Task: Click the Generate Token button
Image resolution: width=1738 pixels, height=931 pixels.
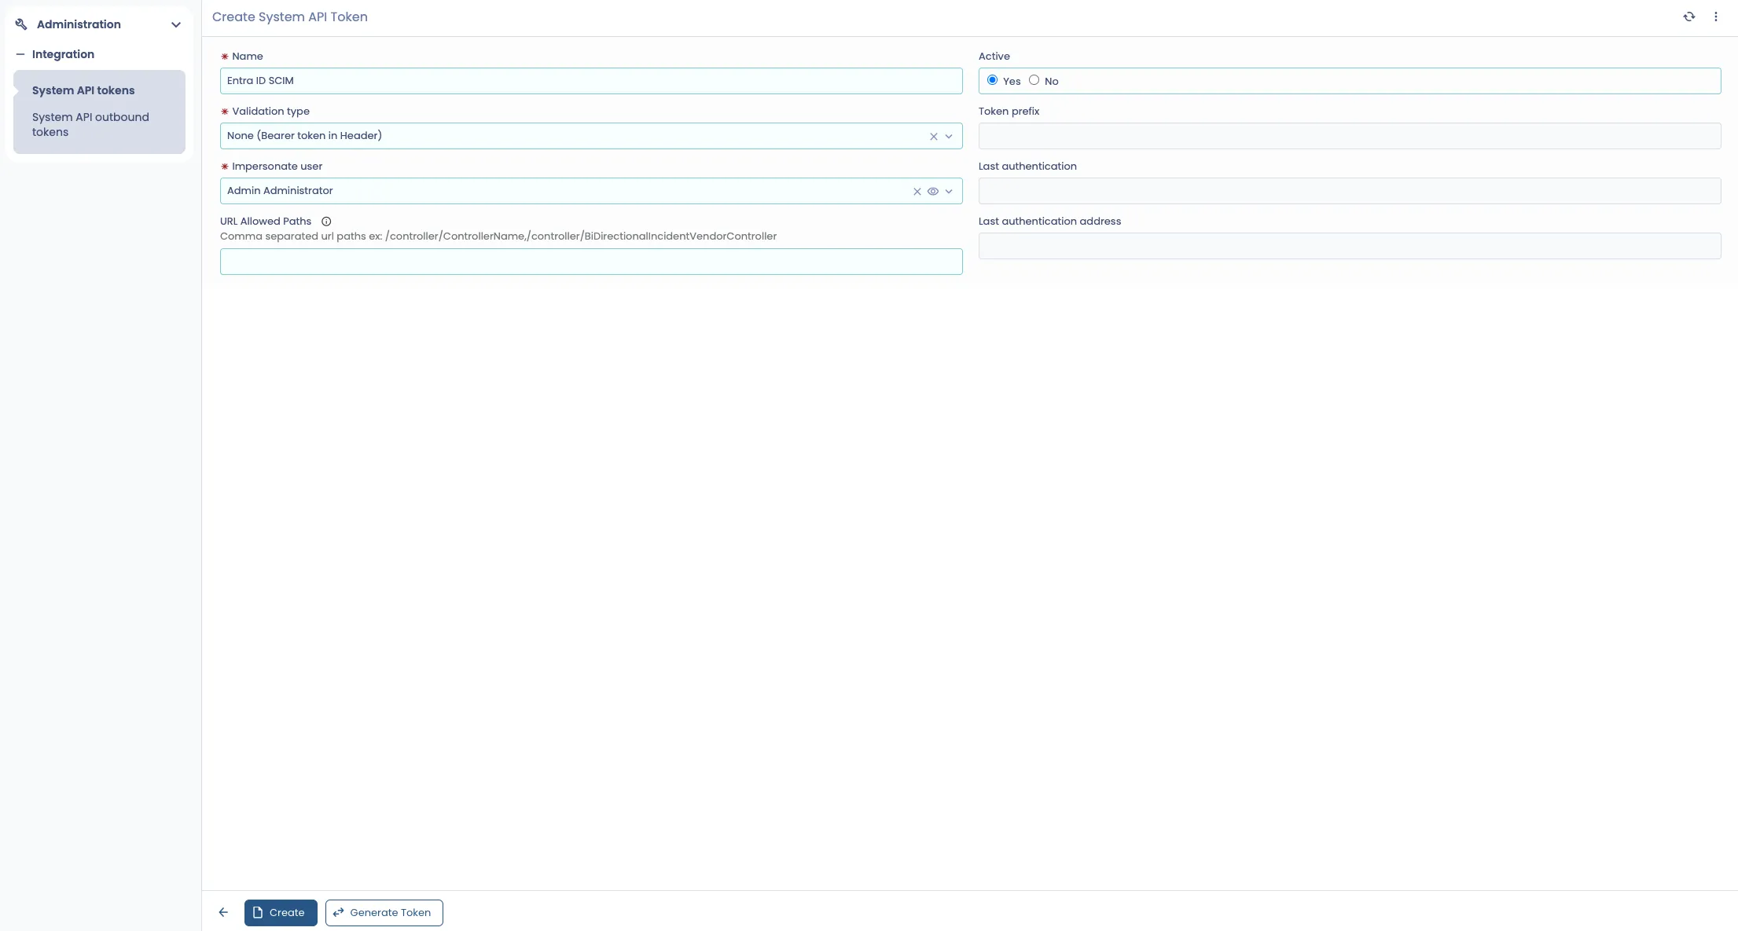Action: 384,913
